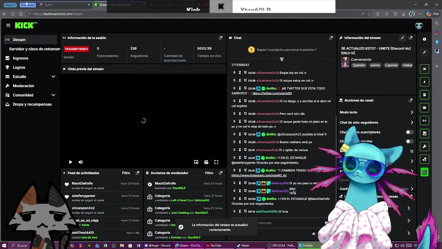Click xXcorazonXx2 username in 23:34 message
The image size is (442, 249).
tap(267, 73)
